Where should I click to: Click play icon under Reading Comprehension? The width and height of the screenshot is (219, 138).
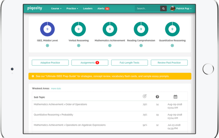(x=141, y=46)
